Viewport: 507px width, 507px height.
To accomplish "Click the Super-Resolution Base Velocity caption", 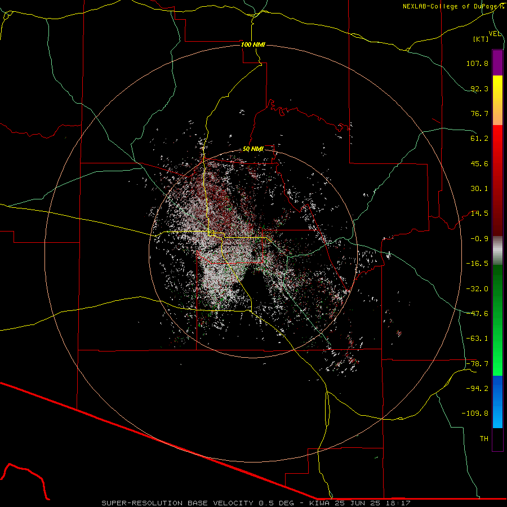I will tap(256, 503).
